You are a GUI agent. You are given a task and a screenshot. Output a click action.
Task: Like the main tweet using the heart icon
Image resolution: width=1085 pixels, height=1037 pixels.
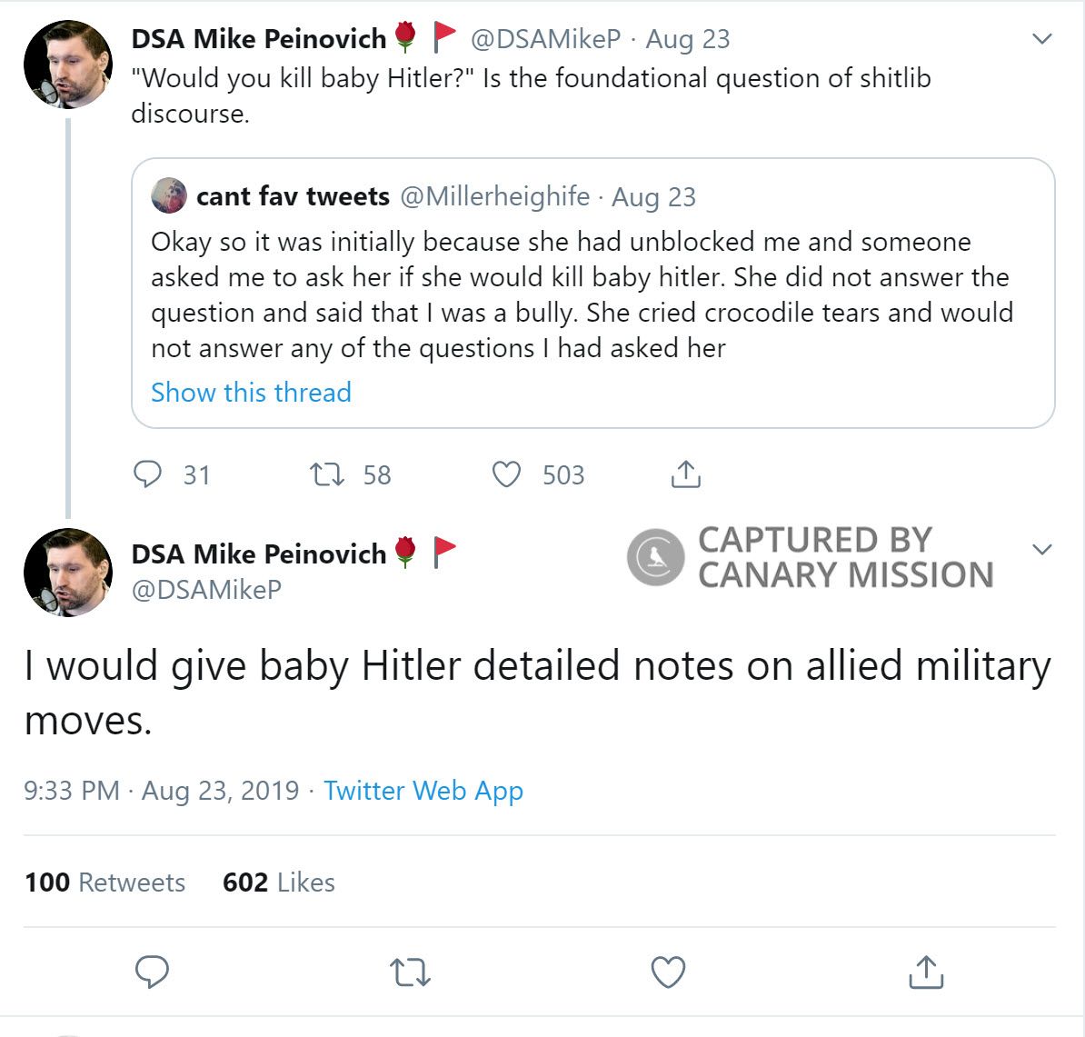[x=668, y=972]
